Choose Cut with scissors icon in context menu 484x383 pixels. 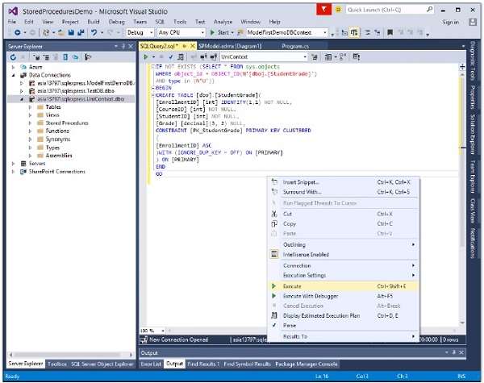pos(289,213)
